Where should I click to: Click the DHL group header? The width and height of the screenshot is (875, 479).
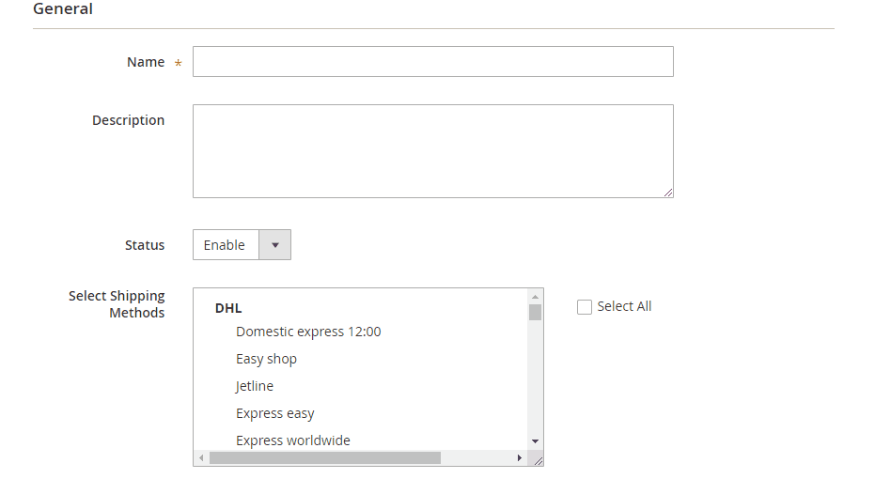(228, 308)
